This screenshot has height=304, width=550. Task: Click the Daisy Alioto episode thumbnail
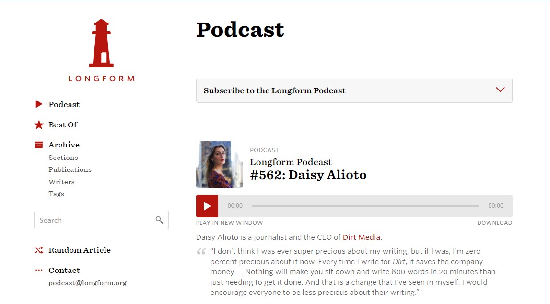click(219, 164)
